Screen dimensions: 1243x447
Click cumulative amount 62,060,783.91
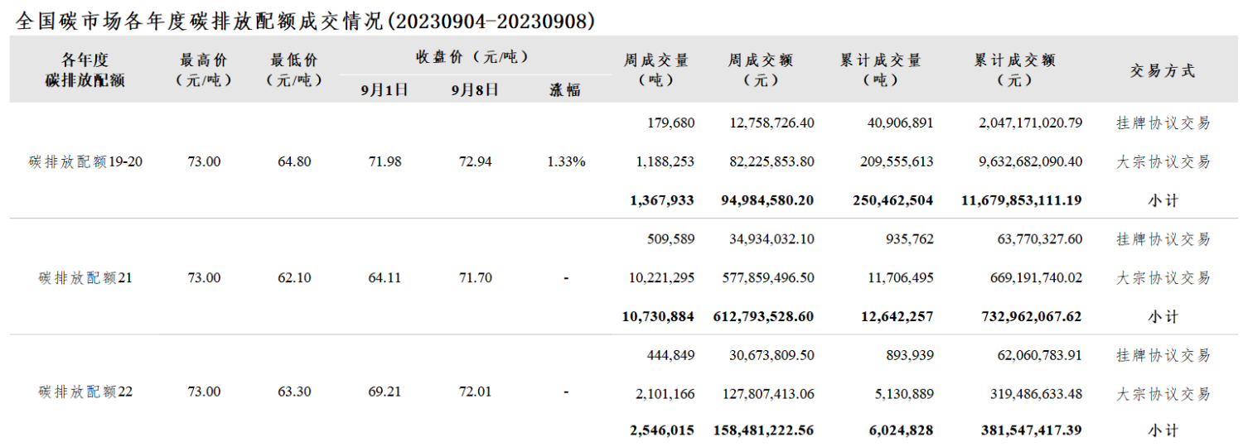(1040, 355)
